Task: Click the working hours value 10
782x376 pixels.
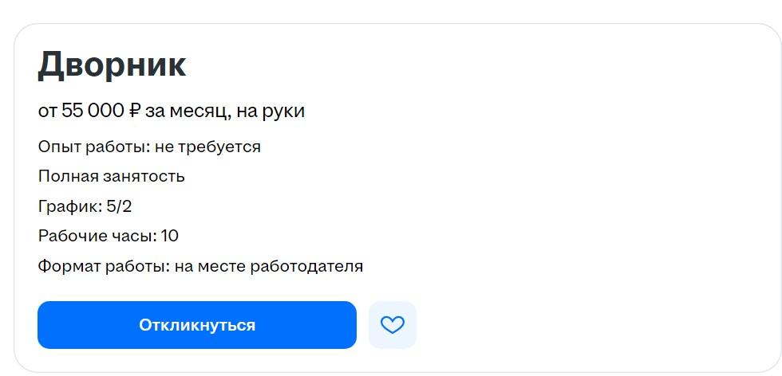Action: coord(169,236)
